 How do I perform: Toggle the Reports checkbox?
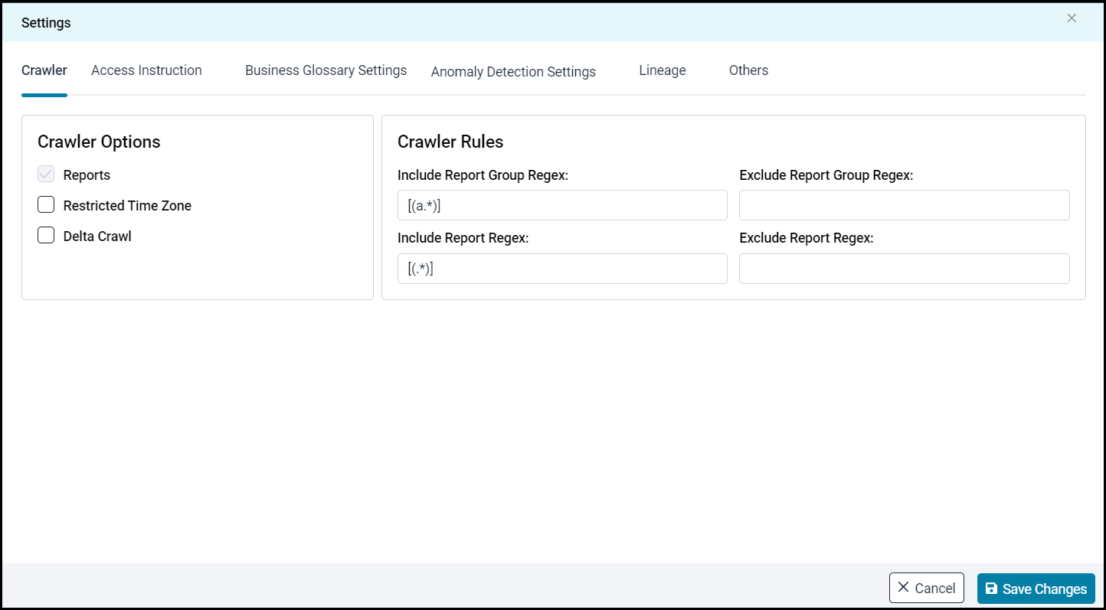point(46,175)
